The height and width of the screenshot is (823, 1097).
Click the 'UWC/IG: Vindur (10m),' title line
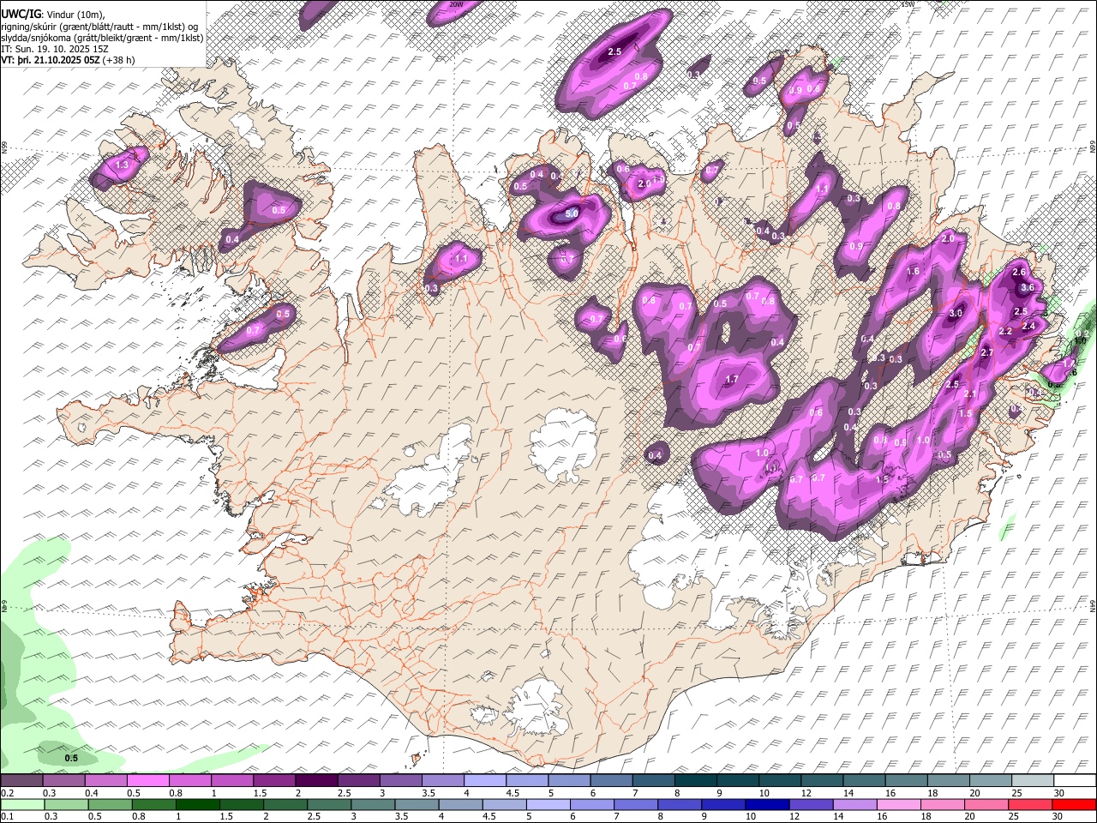[53, 15]
